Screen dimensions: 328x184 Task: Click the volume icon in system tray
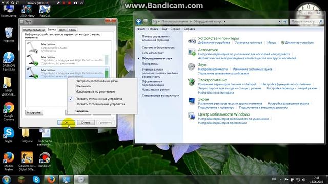coord(304,179)
